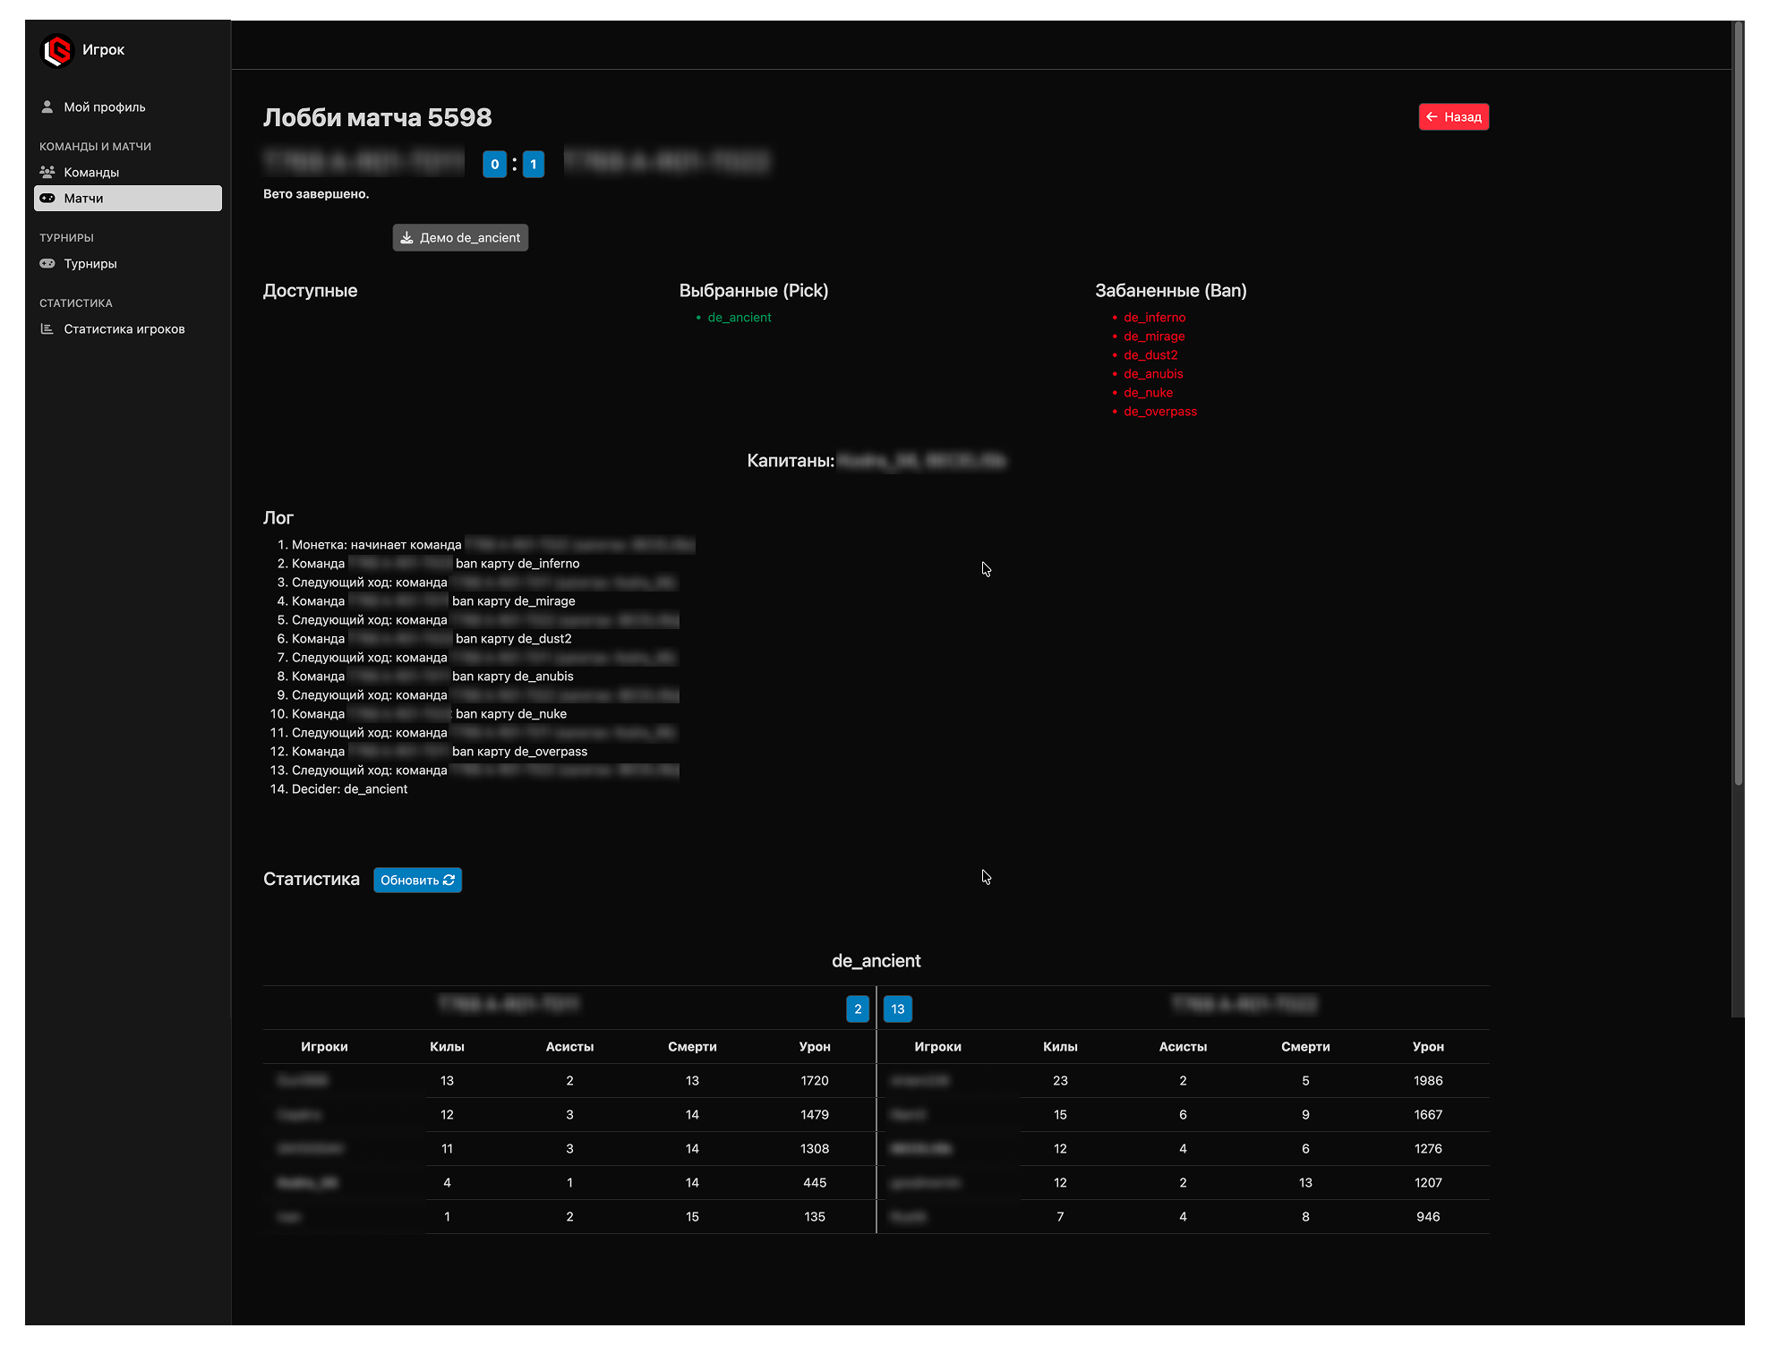Viewport: 1770px width, 1345px height.
Task: Select the Турниры menu item
Action: (x=90, y=264)
